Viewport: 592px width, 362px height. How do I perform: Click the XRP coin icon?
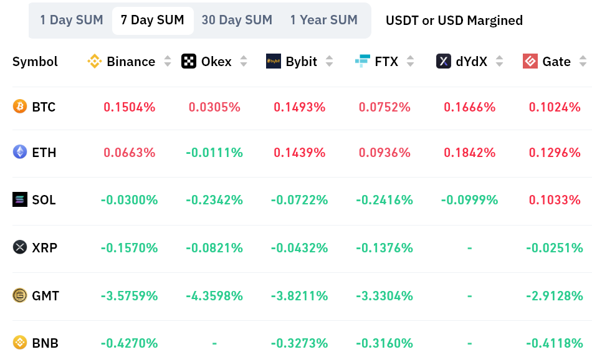point(20,247)
